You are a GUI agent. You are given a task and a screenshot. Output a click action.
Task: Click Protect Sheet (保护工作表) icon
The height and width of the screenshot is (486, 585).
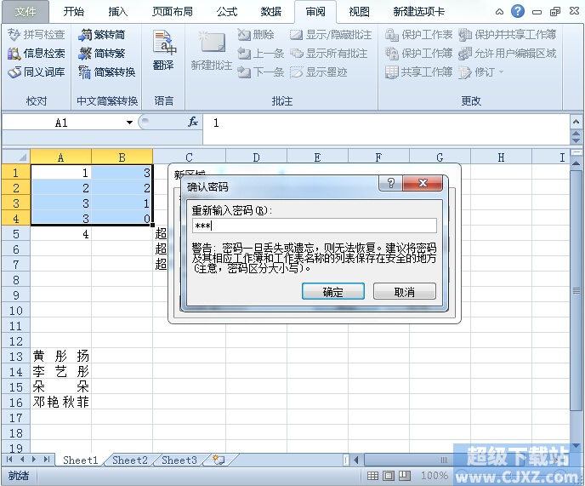[x=392, y=35]
